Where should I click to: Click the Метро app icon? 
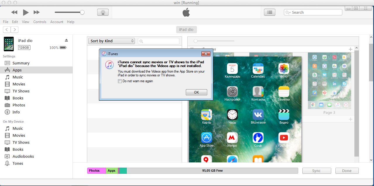232,138
